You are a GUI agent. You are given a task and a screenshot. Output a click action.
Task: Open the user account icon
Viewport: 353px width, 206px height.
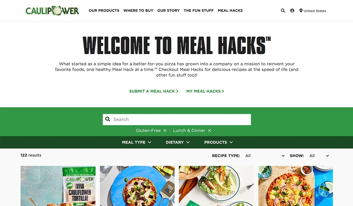(x=292, y=11)
